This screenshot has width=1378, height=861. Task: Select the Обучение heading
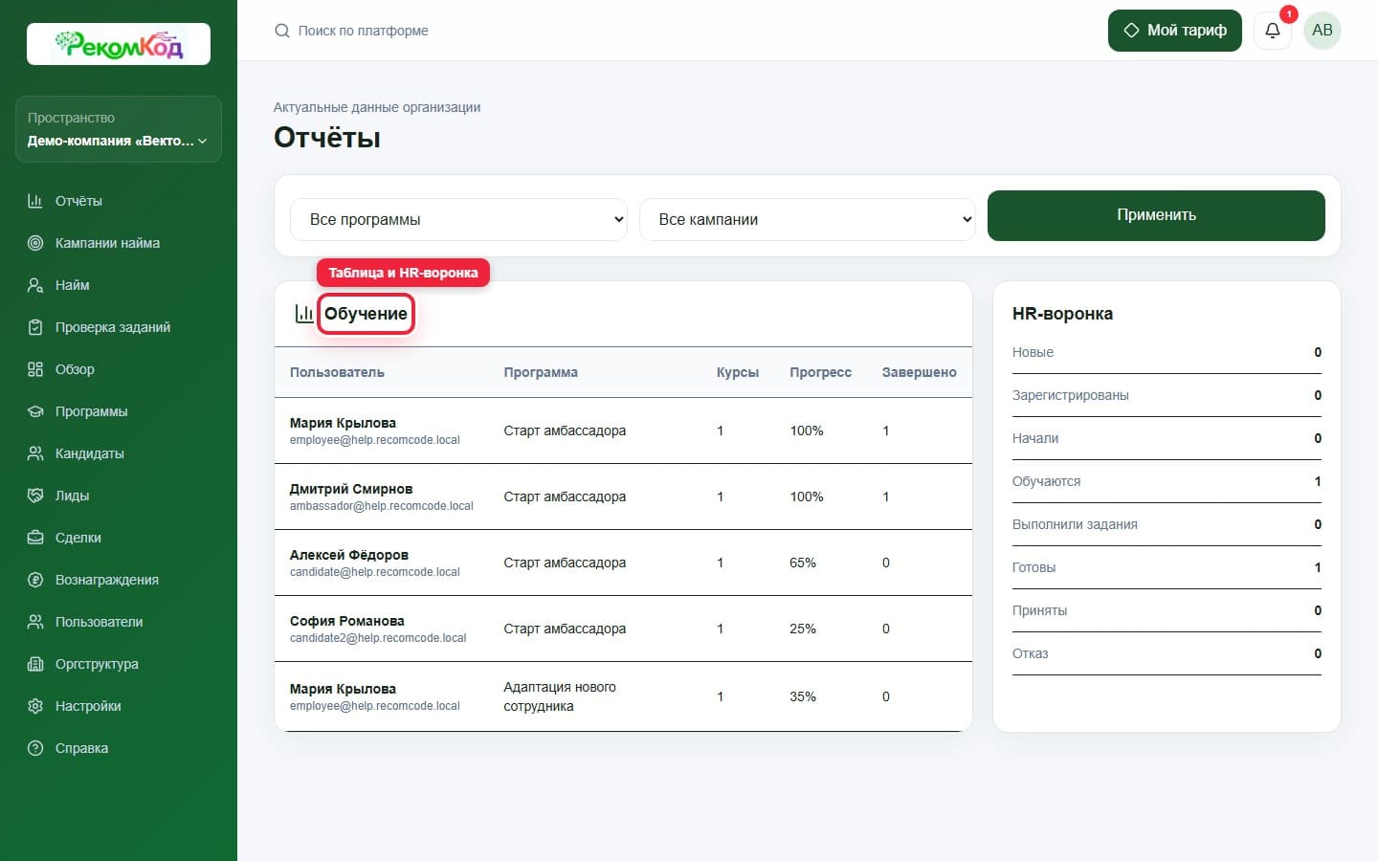pos(366,314)
